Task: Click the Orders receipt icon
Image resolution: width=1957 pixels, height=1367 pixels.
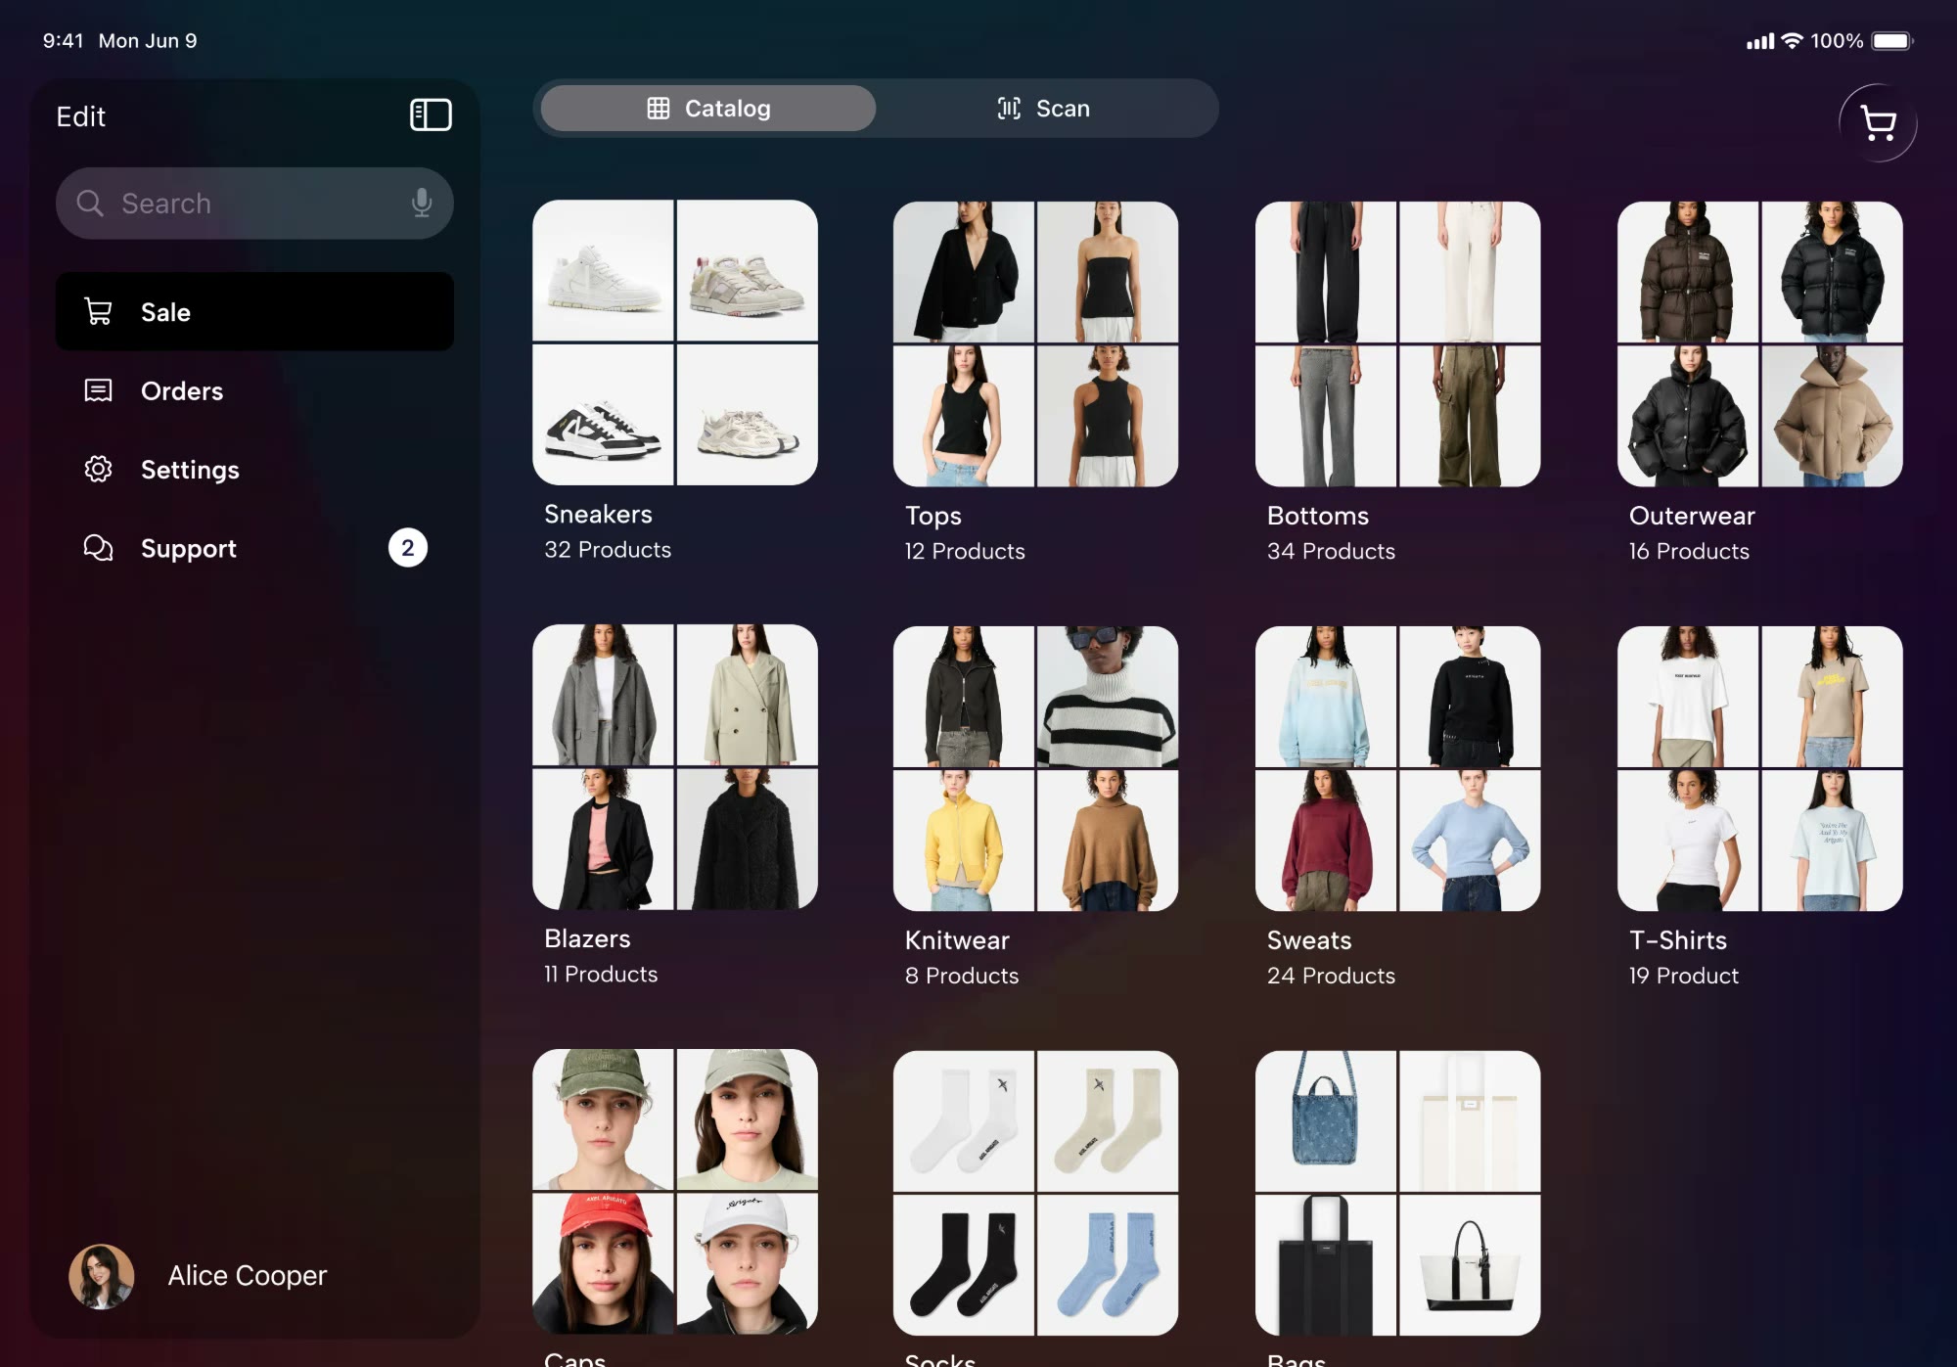Action: coord(98,390)
